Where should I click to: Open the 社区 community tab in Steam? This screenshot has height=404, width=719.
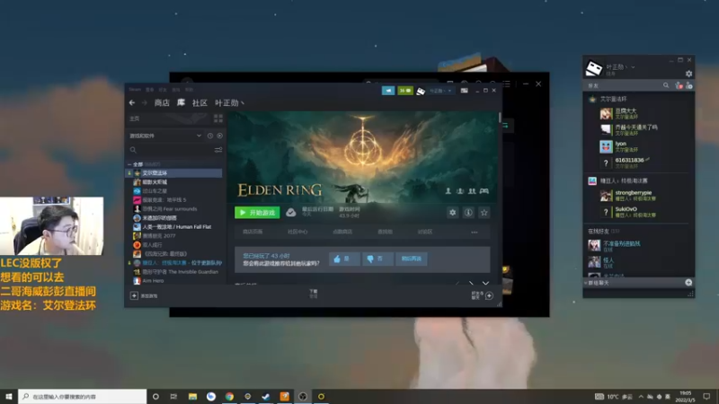[x=200, y=103]
